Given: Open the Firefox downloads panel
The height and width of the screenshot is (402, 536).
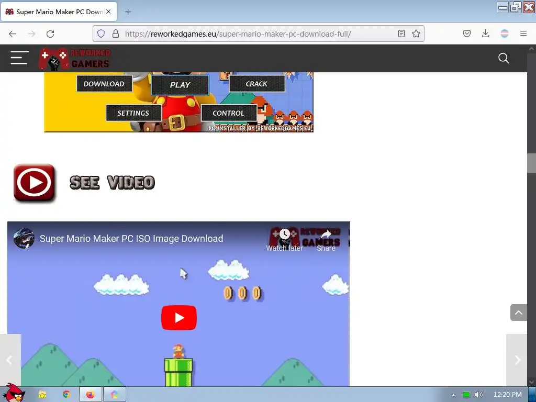Looking at the screenshot, I should pos(485,33).
